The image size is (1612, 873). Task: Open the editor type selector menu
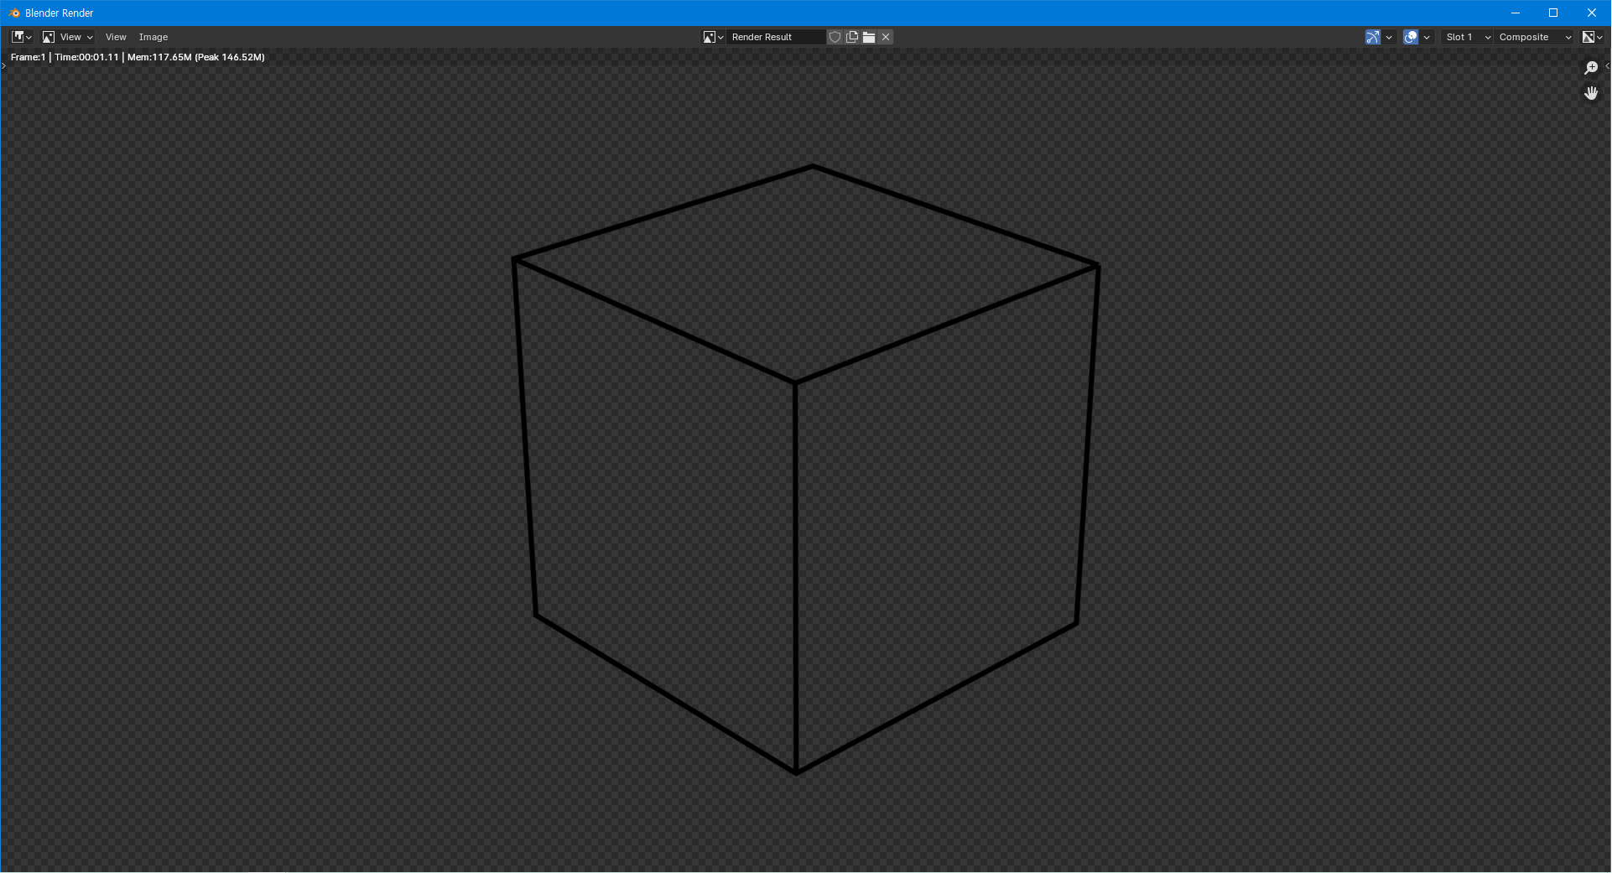[22, 37]
